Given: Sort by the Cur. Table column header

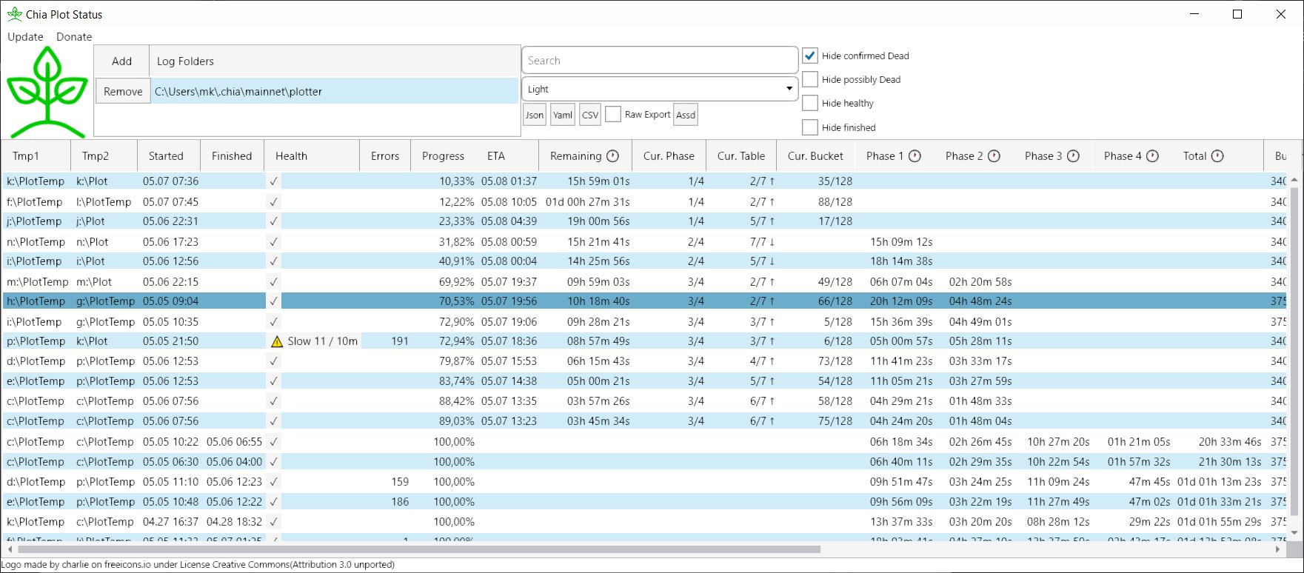Looking at the screenshot, I should point(741,156).
